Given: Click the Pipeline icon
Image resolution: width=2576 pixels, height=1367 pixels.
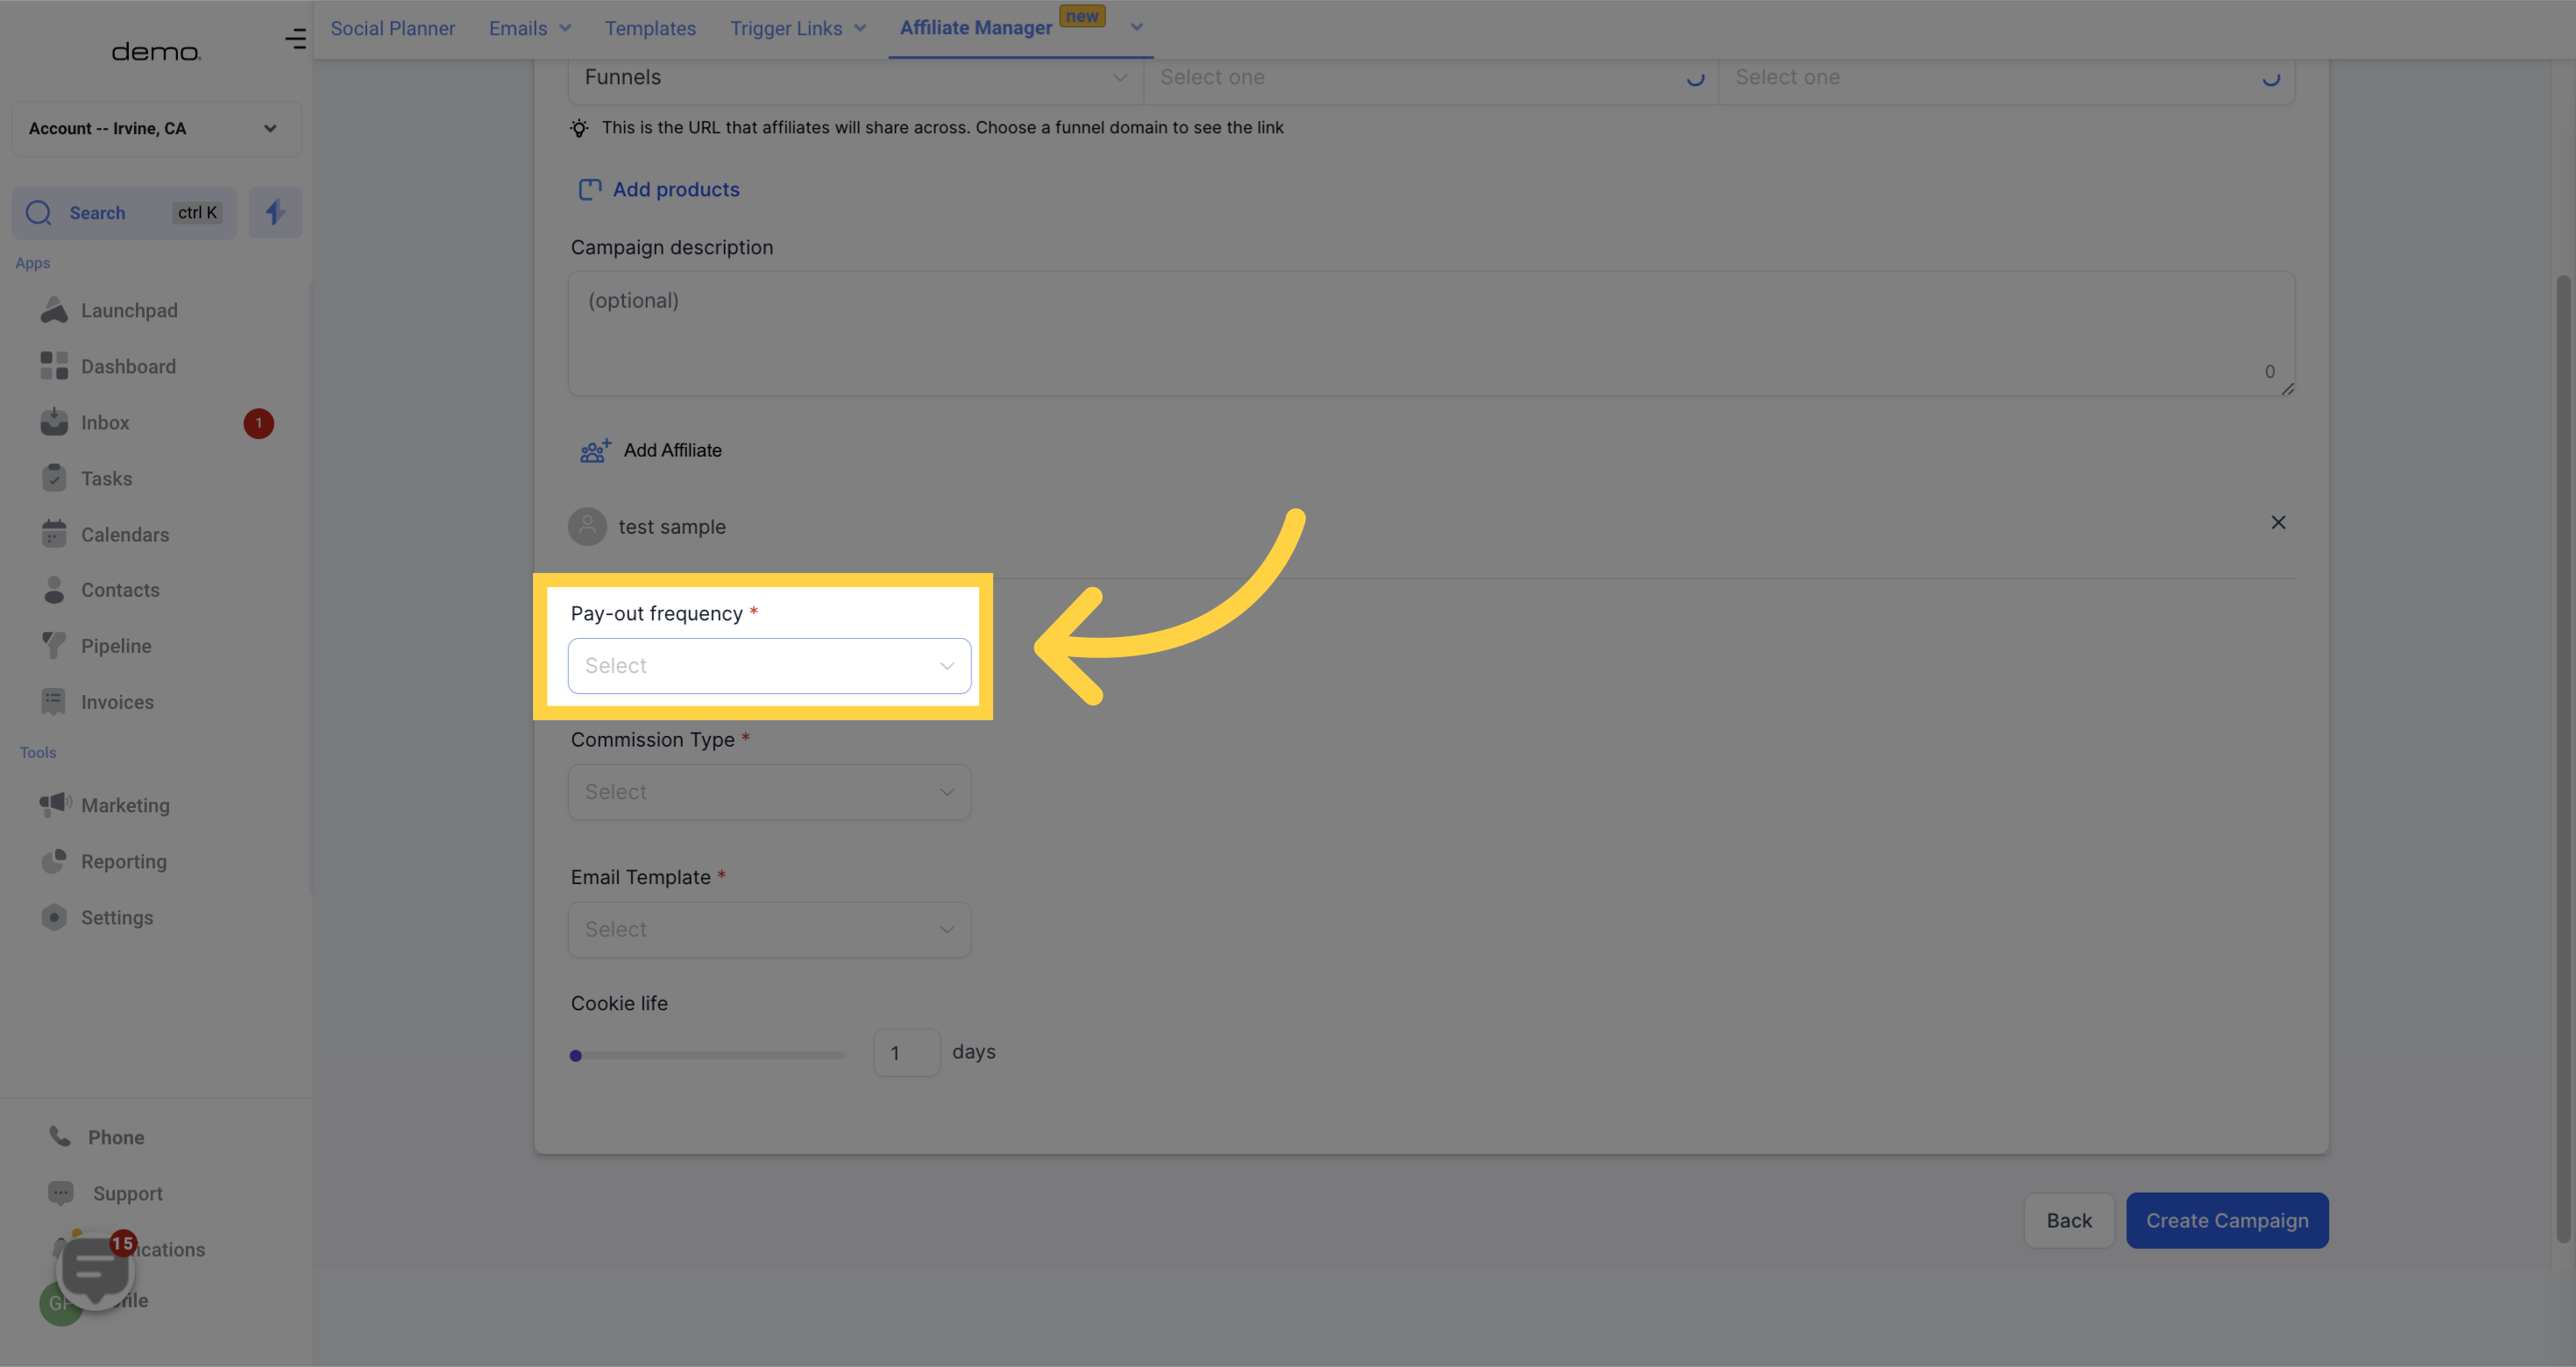Looking at the screenshot, I should coord(53,647).
